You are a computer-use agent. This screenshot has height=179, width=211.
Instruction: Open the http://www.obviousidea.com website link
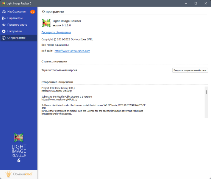point(72,51)
